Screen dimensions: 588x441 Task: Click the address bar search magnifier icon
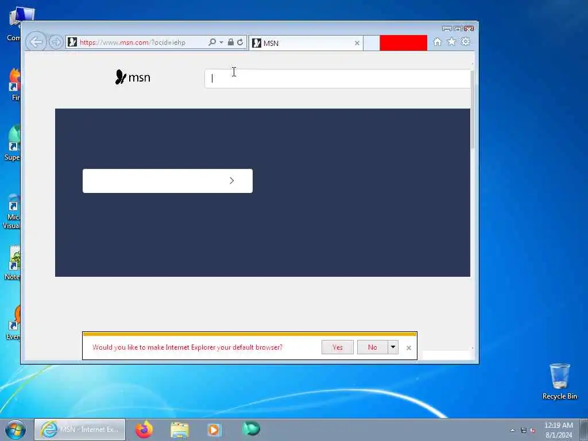(212, 42)
